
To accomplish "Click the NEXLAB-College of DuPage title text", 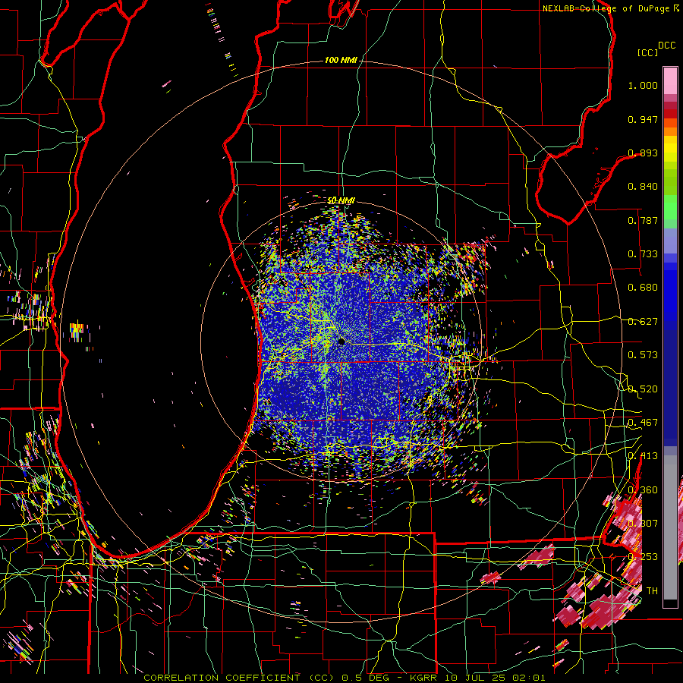I will [x=606, y=8].
